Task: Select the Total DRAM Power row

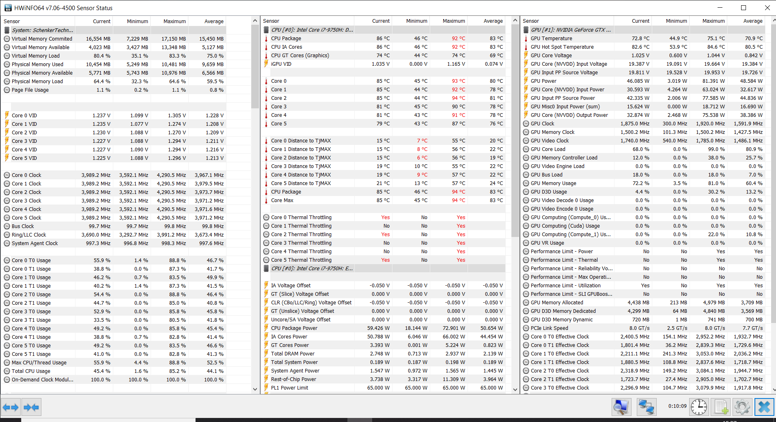Action: coord(384,353)
